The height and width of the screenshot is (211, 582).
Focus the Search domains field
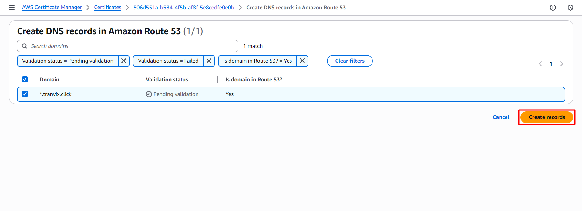tap(130, 46)
